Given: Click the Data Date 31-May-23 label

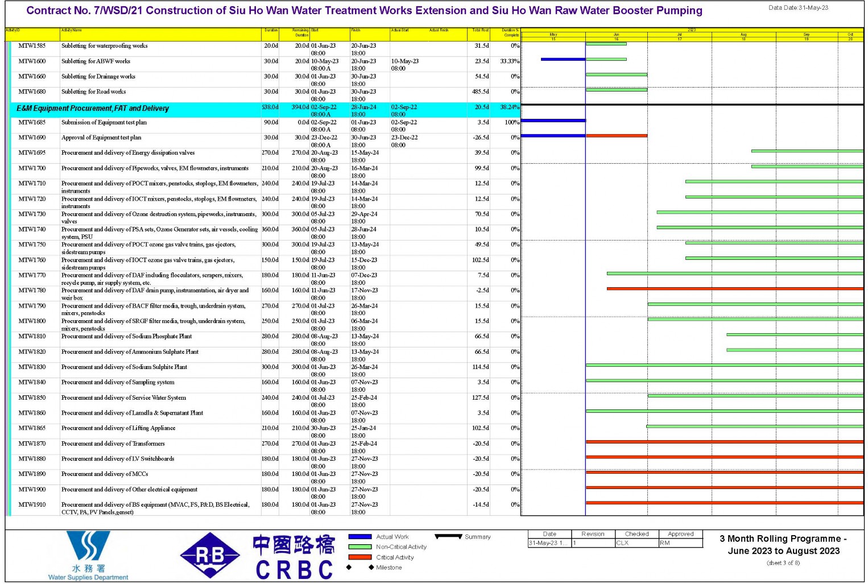Looking at the screenshot, I should click(x=798, y=8).
